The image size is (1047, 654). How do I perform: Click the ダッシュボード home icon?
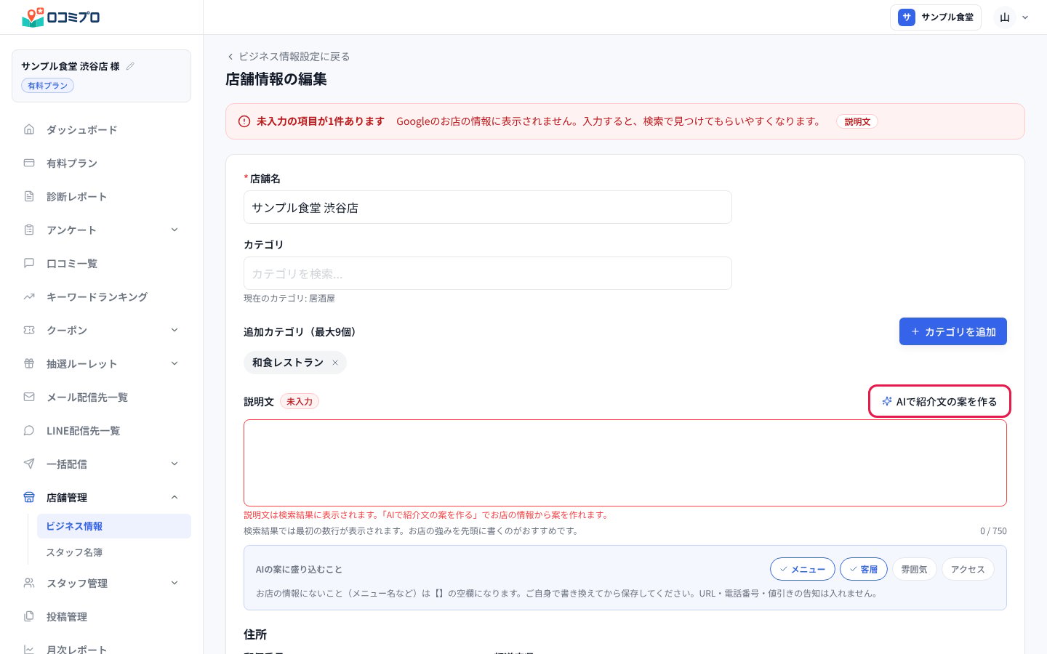[x=29, y=129]
